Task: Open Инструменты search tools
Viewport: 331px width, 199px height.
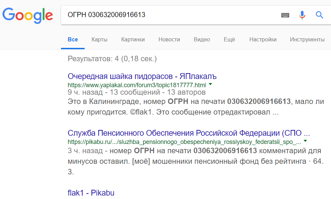Action: coord(307,39)
